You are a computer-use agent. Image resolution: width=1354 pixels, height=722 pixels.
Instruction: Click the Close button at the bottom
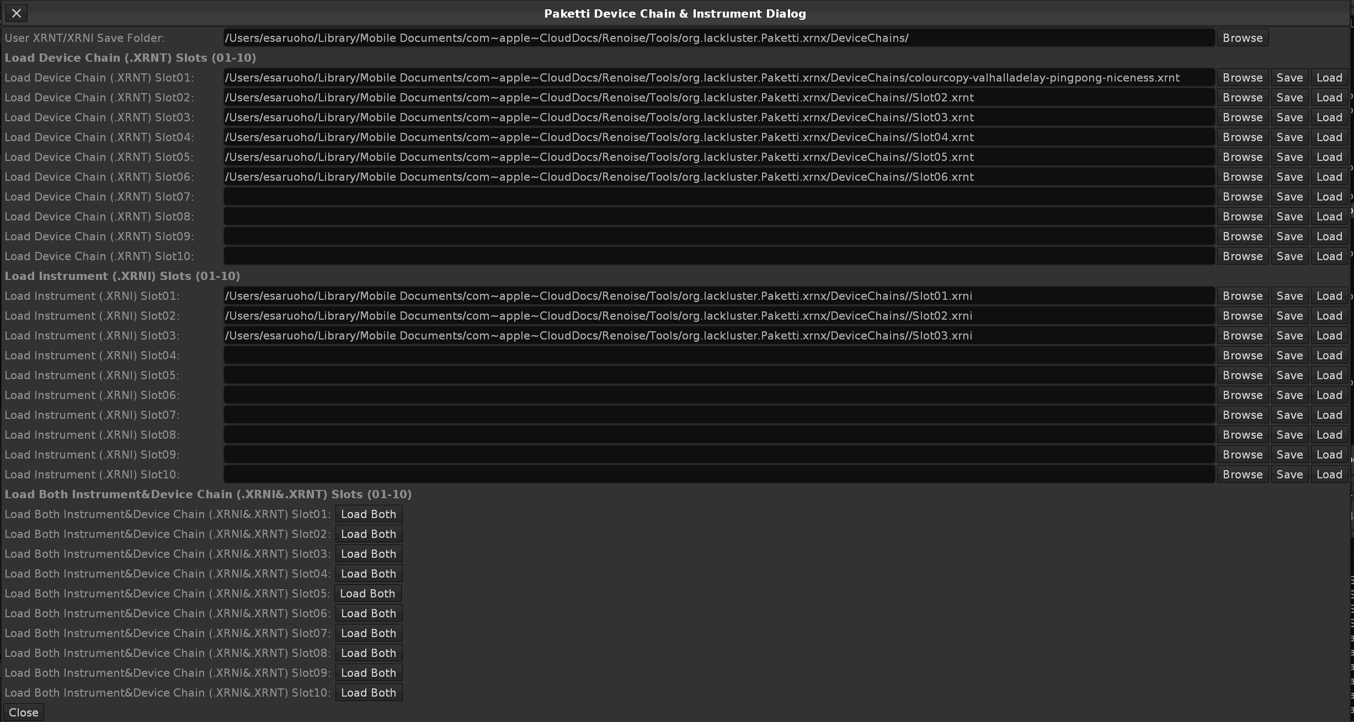pos(24,712)
